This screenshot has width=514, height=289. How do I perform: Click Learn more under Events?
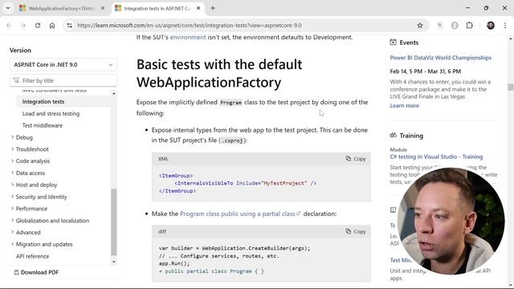pos(404,105)
